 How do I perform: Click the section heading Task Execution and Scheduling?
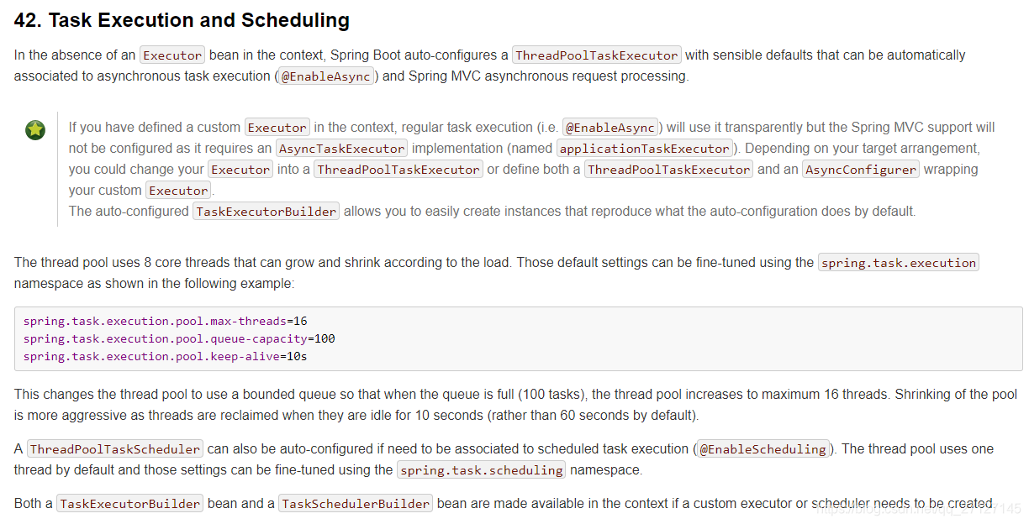(x=182, y=20)
